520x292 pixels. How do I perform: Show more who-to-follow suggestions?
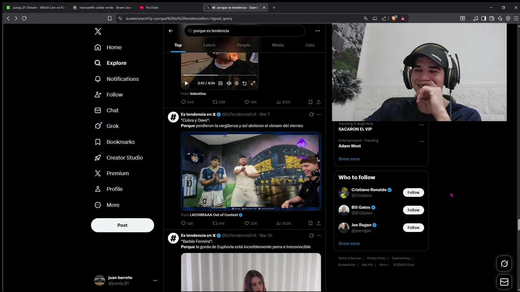[349, 244]
